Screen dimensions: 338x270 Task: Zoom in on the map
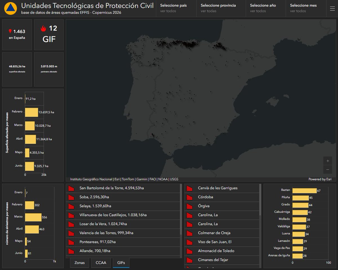click(x=328, y=161)
